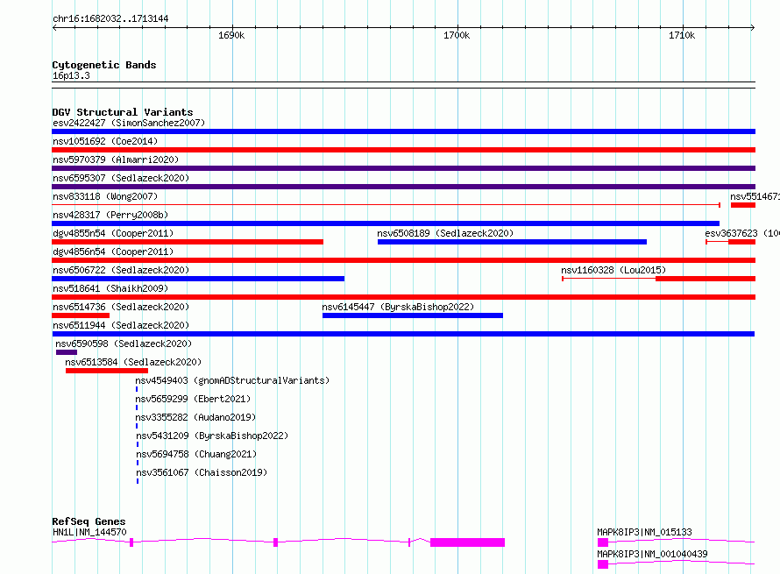Click the 1710k ruler marker

(682, 35)
